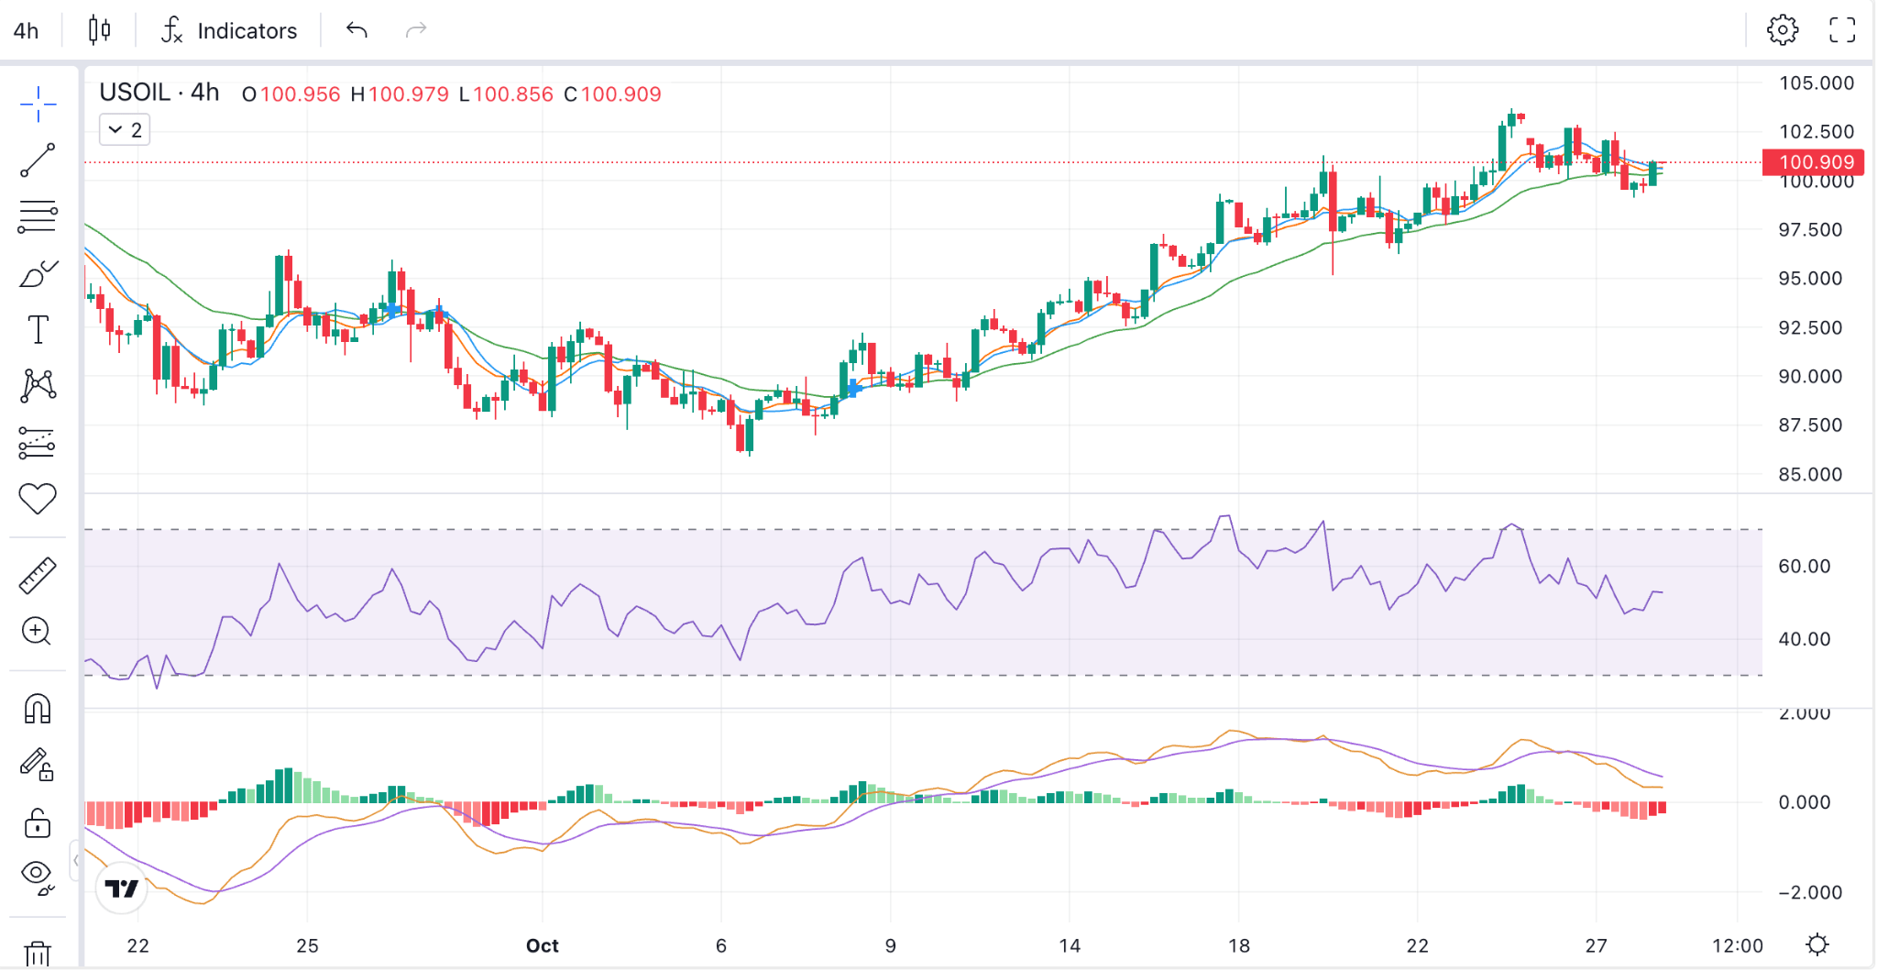Open the forecasting and measurement tools
Image resolution: width=1877 pixels, height=971 pixels.
pyautogui.click(x=38, y=443)
